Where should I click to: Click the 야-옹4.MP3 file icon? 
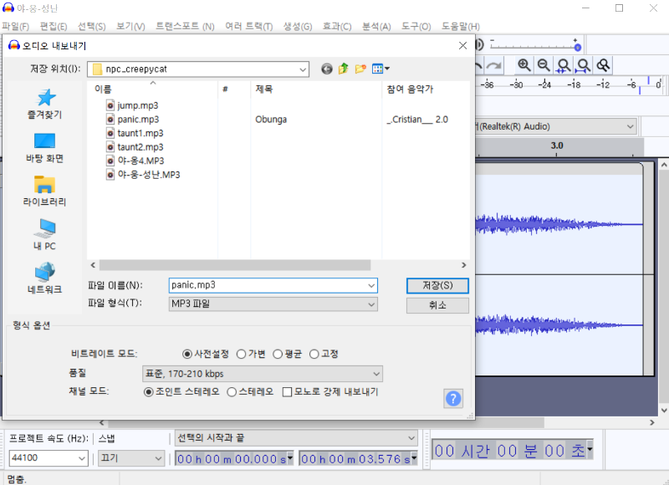click(x=110, y=161)
